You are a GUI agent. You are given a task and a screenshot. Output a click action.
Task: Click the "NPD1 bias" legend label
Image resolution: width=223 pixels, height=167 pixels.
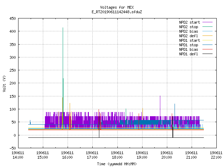[x=189, y=49]
